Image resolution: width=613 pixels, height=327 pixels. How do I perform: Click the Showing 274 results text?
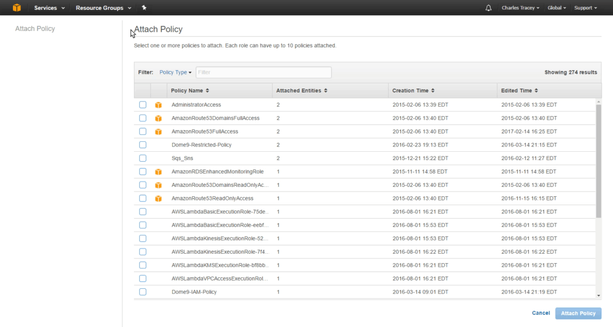coord(571,72)
